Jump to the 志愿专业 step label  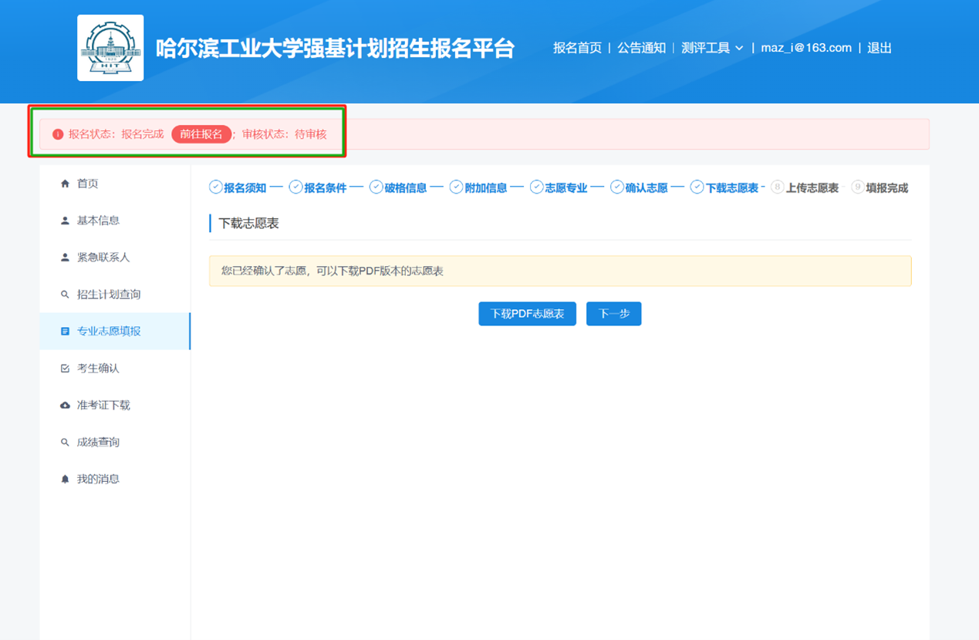[566, 188]
